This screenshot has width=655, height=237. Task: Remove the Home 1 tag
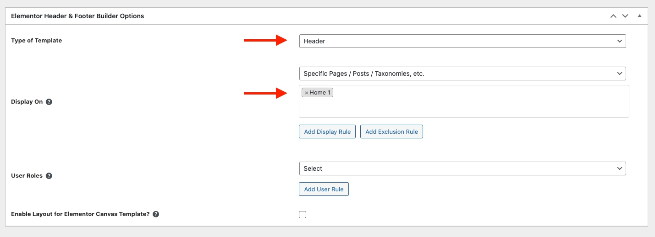[x=307, y=93]
